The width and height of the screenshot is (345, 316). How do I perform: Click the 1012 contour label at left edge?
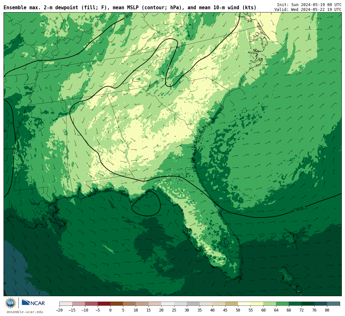tap(14, 151)
